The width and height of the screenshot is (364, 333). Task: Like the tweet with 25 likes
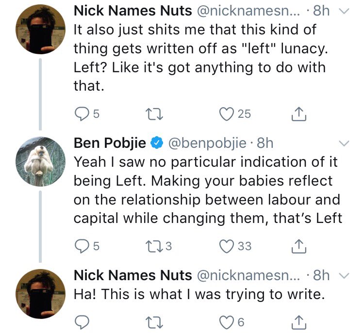pyautogui.click(x=225, y=114)
